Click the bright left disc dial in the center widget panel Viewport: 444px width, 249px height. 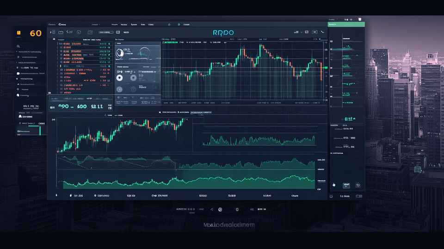pyautogui.click(x=120, y=77)
